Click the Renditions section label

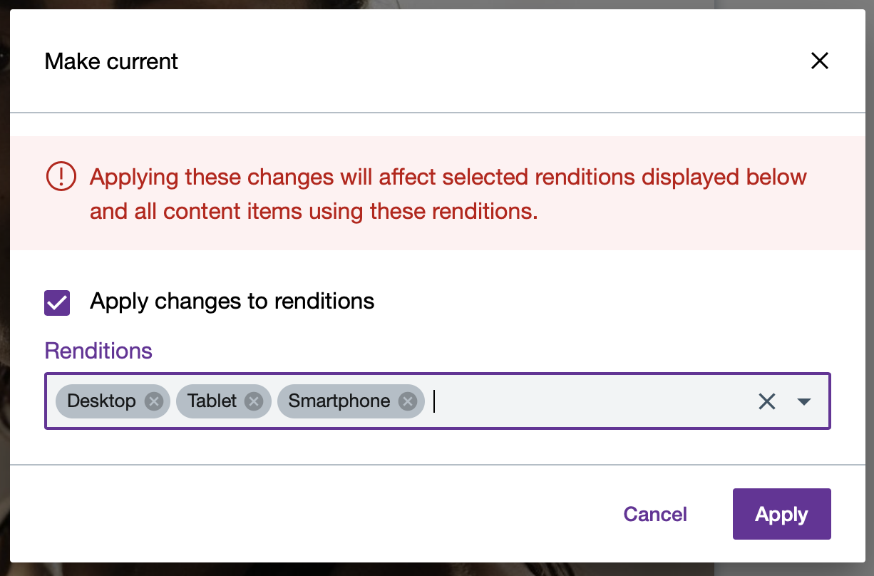pyautogui.click(x=98, y=351)
